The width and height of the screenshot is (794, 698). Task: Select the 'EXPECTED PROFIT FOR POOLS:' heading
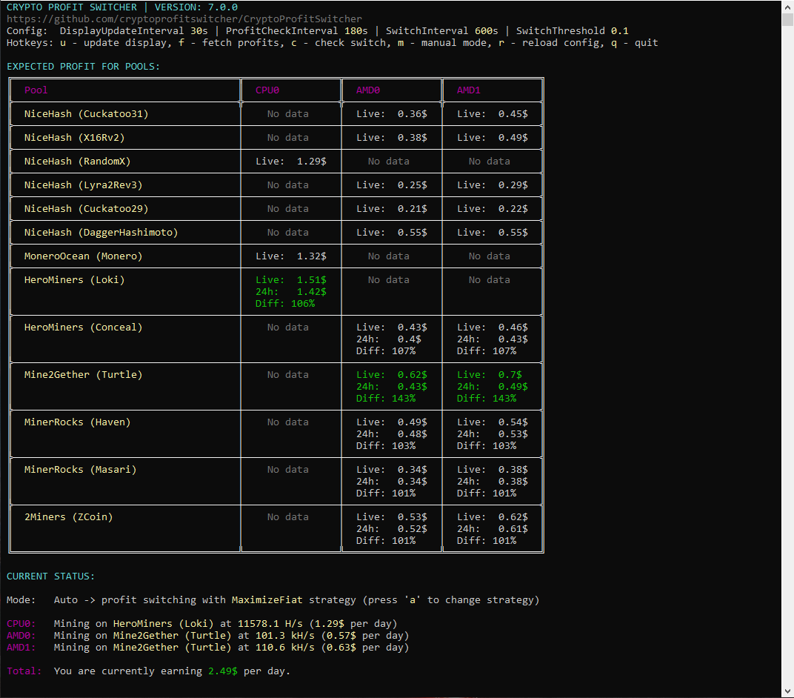(83, 67)
